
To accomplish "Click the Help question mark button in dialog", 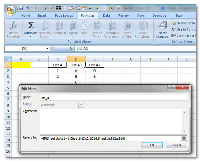I will point(172,88).
